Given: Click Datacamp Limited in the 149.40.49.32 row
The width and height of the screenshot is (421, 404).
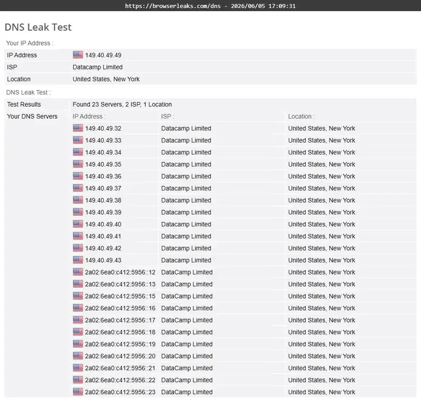Looking at the screenshot, I should coord(186,128).
